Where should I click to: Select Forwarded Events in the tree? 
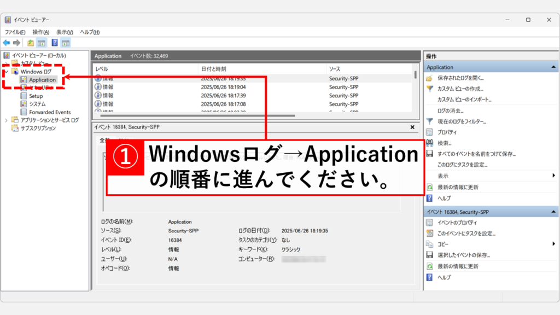[50, 112]
